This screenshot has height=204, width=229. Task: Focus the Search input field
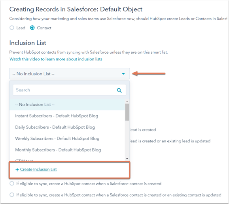click(69, 90)
